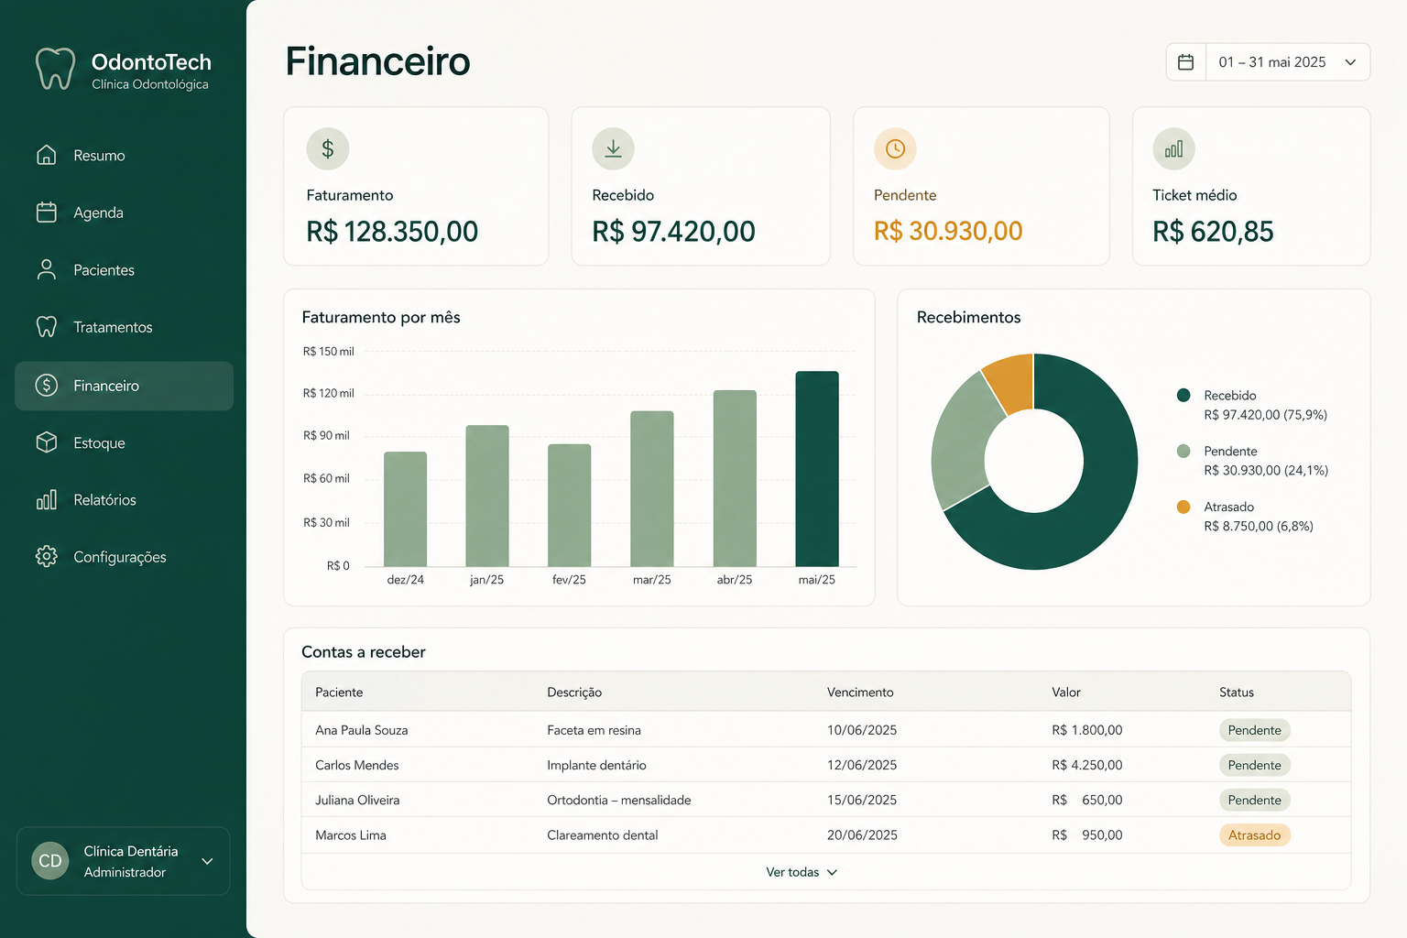The image size is (1407, 938).
Task: Go to the Pacientes section
Action: coord(124,270)
